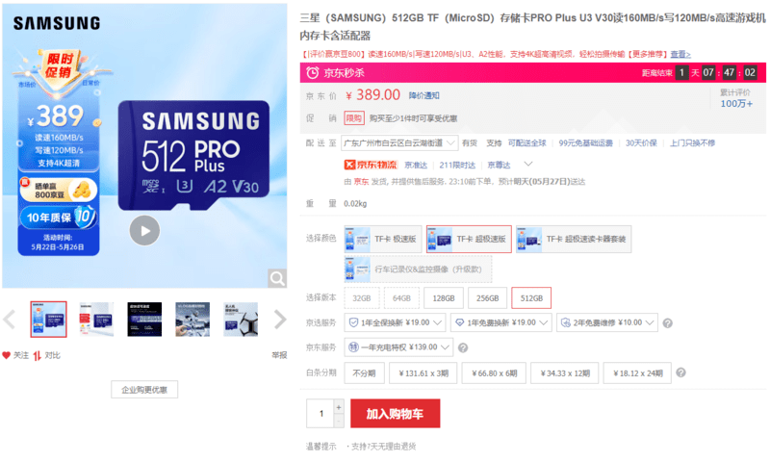
Task: Open help icon next to 京选服务 options
Action: [667, 323]
